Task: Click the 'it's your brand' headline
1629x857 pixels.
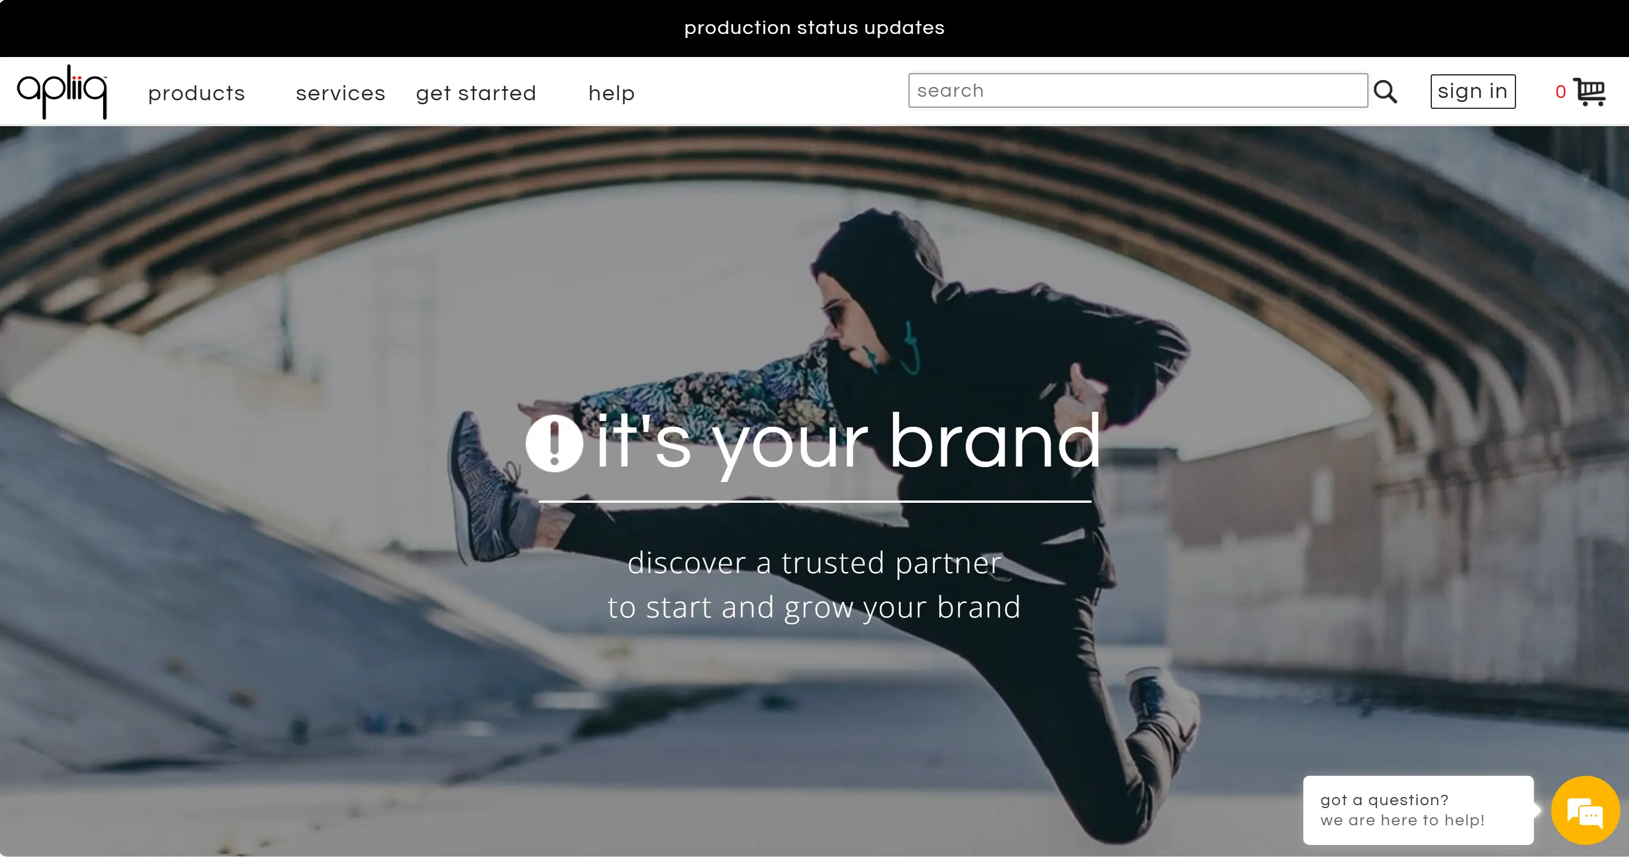Action: (x=848, y=442)
